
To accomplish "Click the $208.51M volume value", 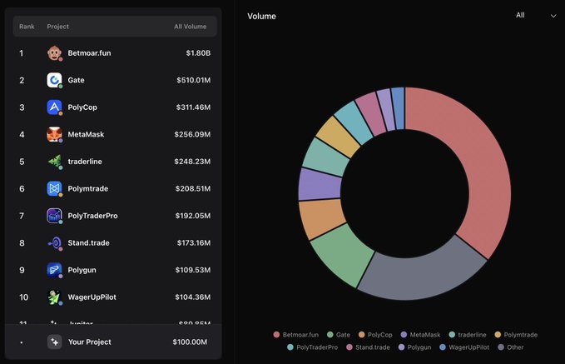I will [193, 188].
